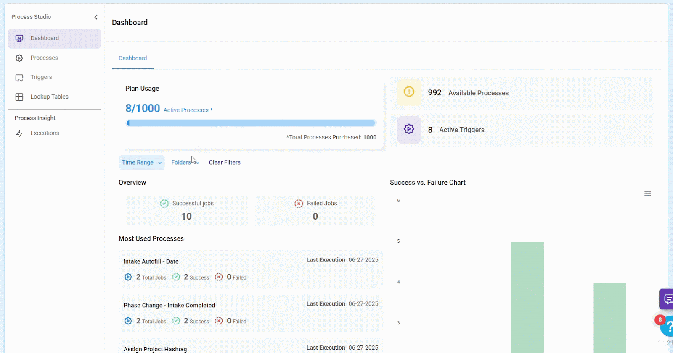Image resolution: width=673 pixels, height=353 pixels.
Task: Click the Triggers icon in sidebar
Action: coord(19,78)
